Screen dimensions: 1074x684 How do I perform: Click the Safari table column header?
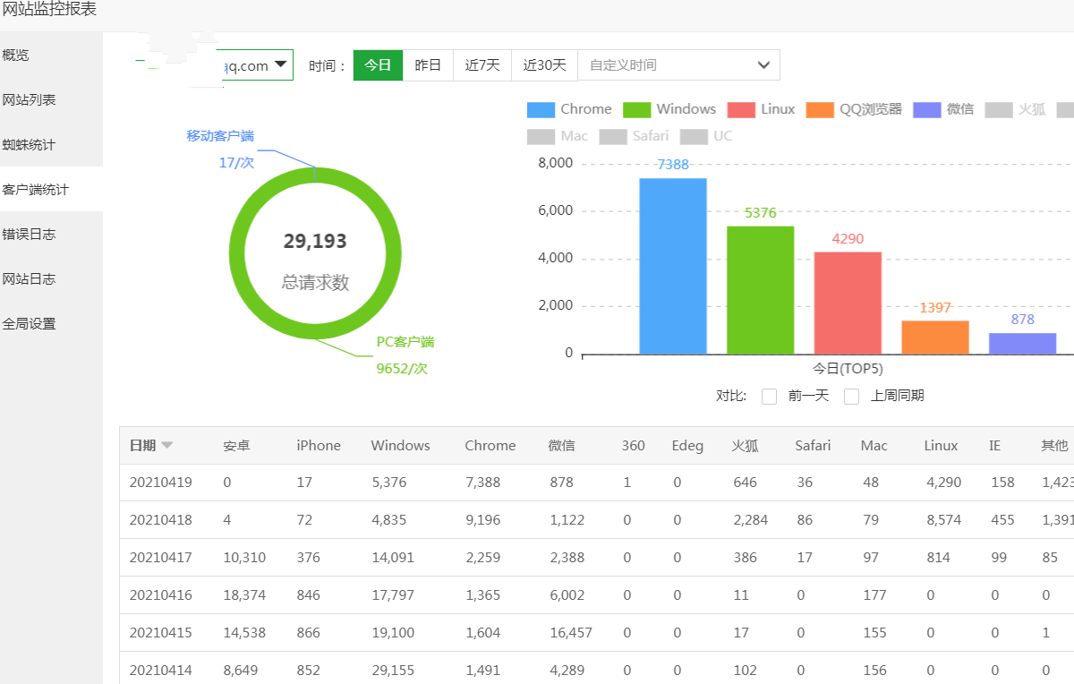coord(813,446)
